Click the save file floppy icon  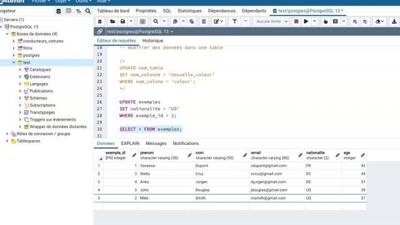122,21
